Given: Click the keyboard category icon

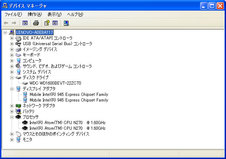Looking at the screenshot, I should pos(18,55).
